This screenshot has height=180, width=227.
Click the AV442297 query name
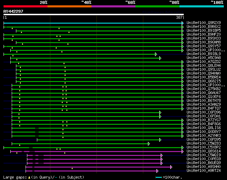[x=13, y=11]
